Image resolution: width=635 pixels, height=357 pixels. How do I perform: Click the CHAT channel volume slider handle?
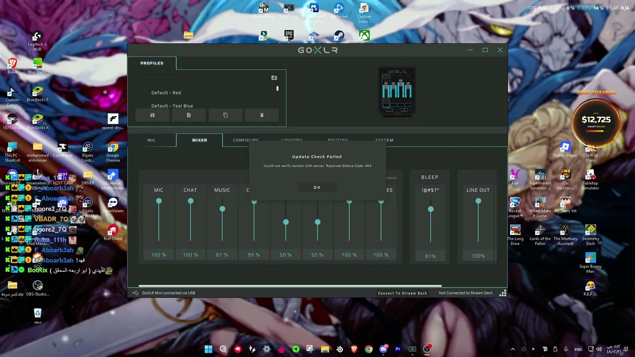click(x=190, y=201)
